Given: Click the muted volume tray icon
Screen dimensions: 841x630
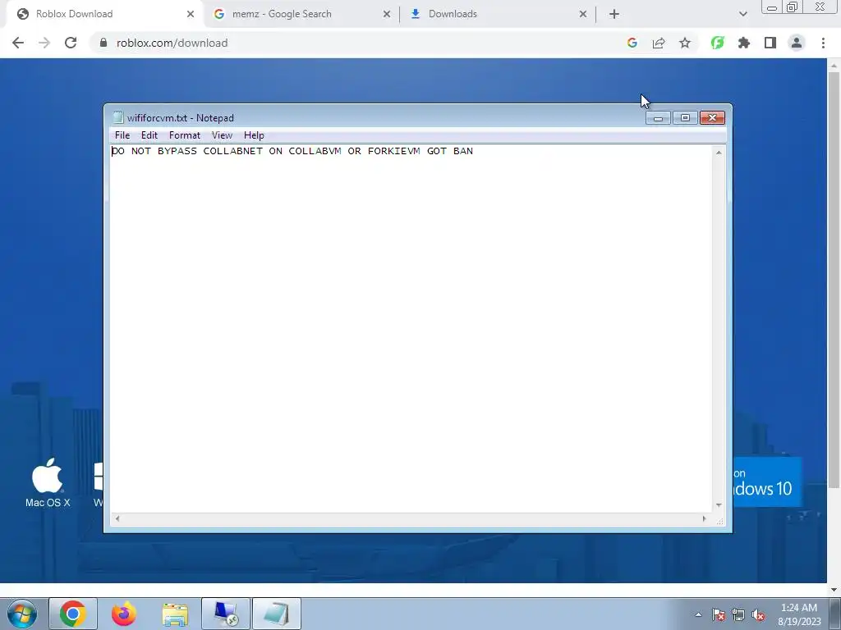Looking at the screenshot, I should coord(758,615).
